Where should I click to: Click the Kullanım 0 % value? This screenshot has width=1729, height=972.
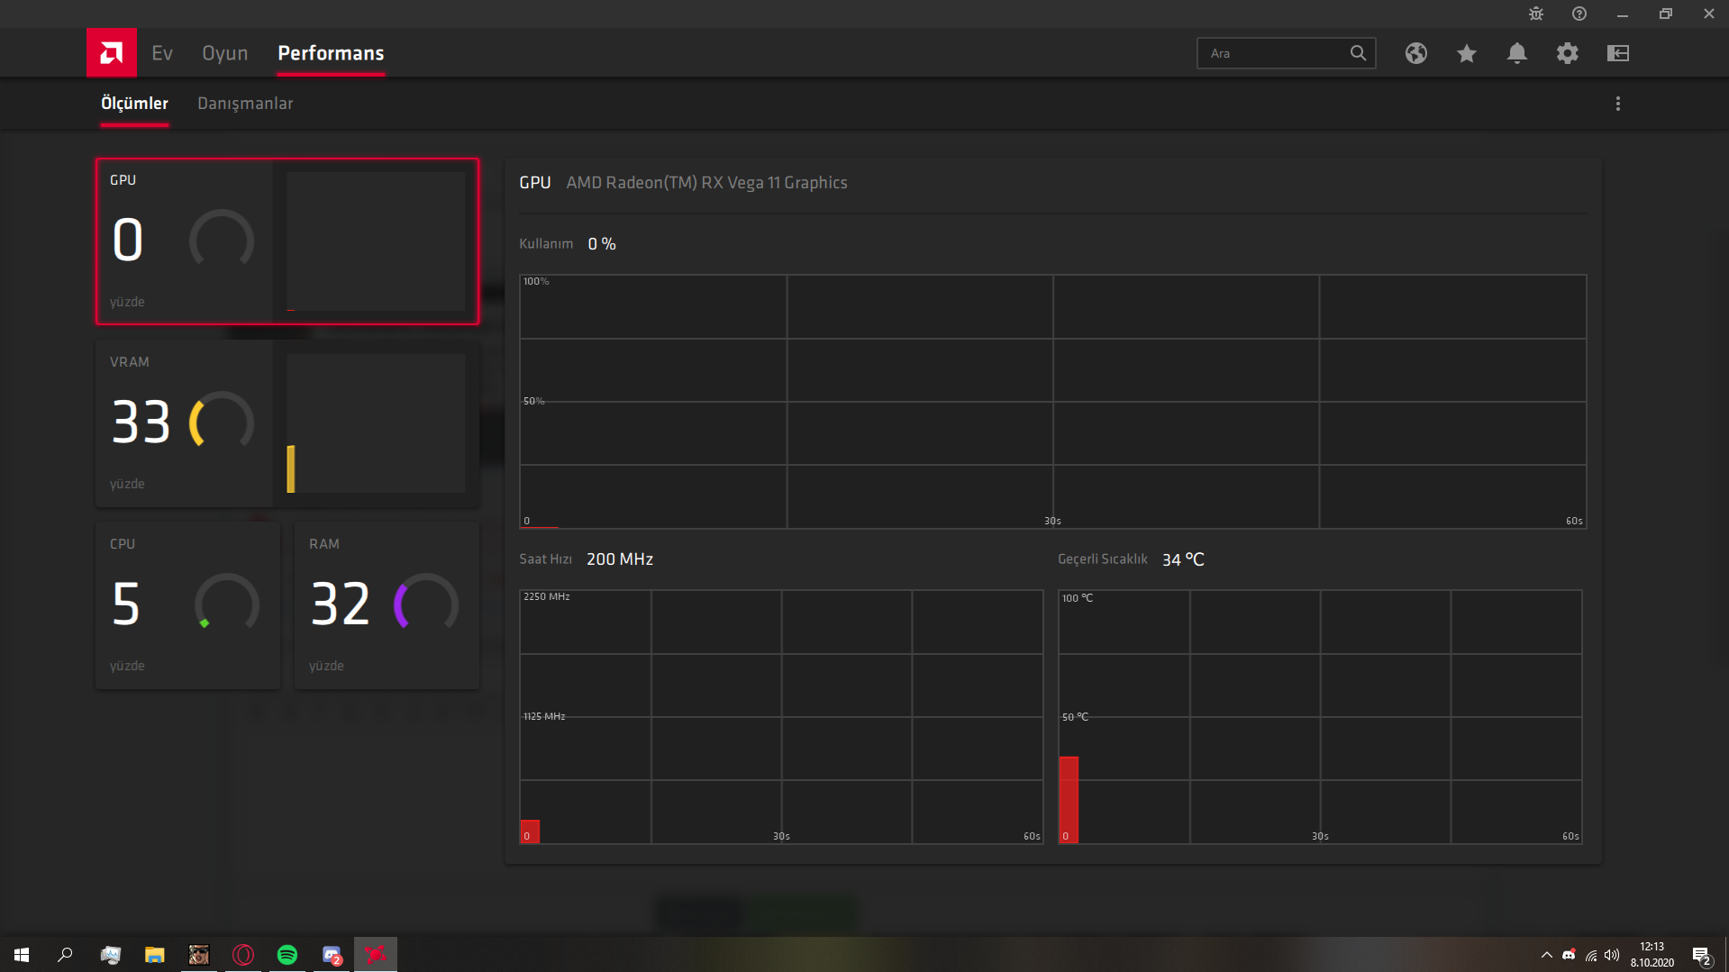(x=602, y=244)
